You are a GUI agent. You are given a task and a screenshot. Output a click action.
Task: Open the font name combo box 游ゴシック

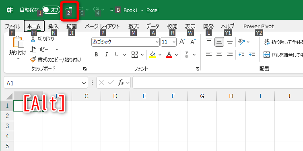(x=126, y=42)
